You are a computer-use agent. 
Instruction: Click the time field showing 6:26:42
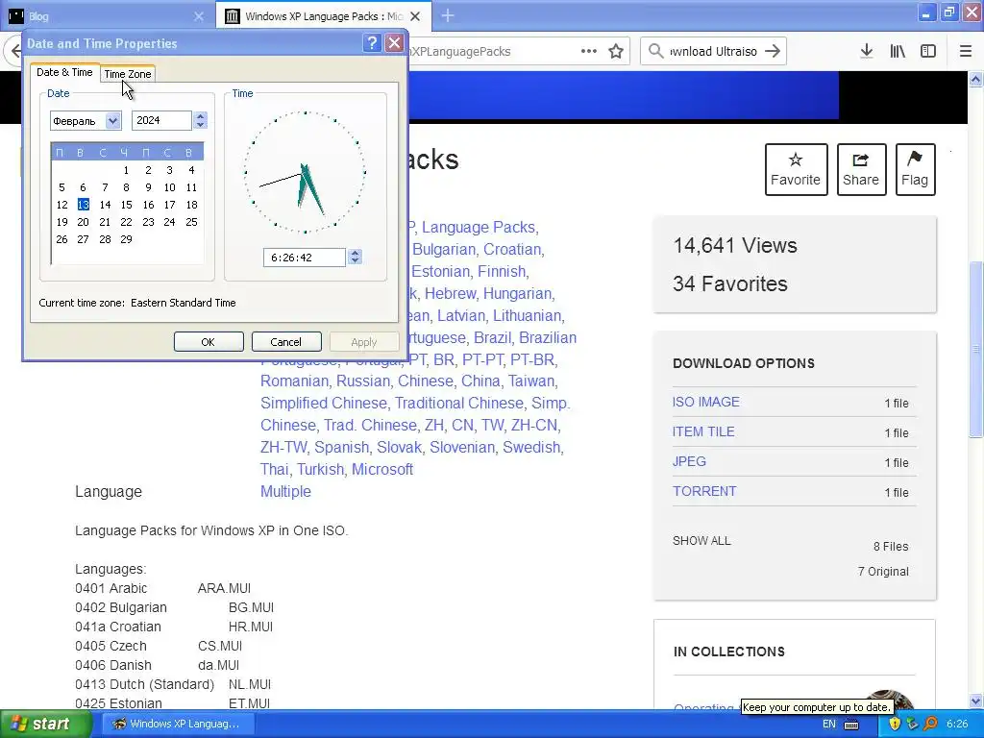pyautogui.click(x=305, y=258)
